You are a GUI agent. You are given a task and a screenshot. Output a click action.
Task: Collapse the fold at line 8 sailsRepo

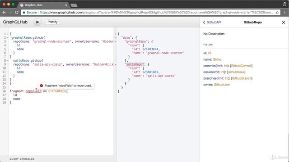pyautogui.click(x=7, y=61)
